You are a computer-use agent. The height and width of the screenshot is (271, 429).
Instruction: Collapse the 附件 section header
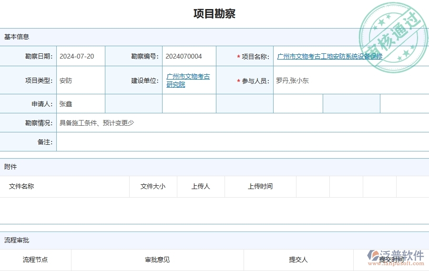pos(10,167)
